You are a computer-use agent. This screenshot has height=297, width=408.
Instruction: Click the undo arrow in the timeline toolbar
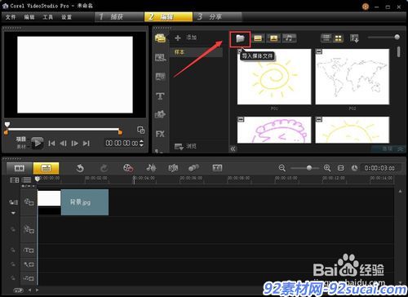(x=80, y=168)
